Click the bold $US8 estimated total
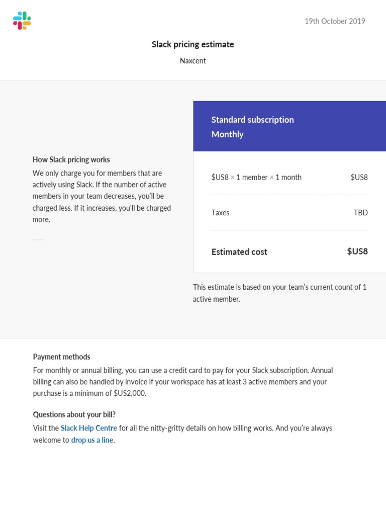 [x=357, y=251]
